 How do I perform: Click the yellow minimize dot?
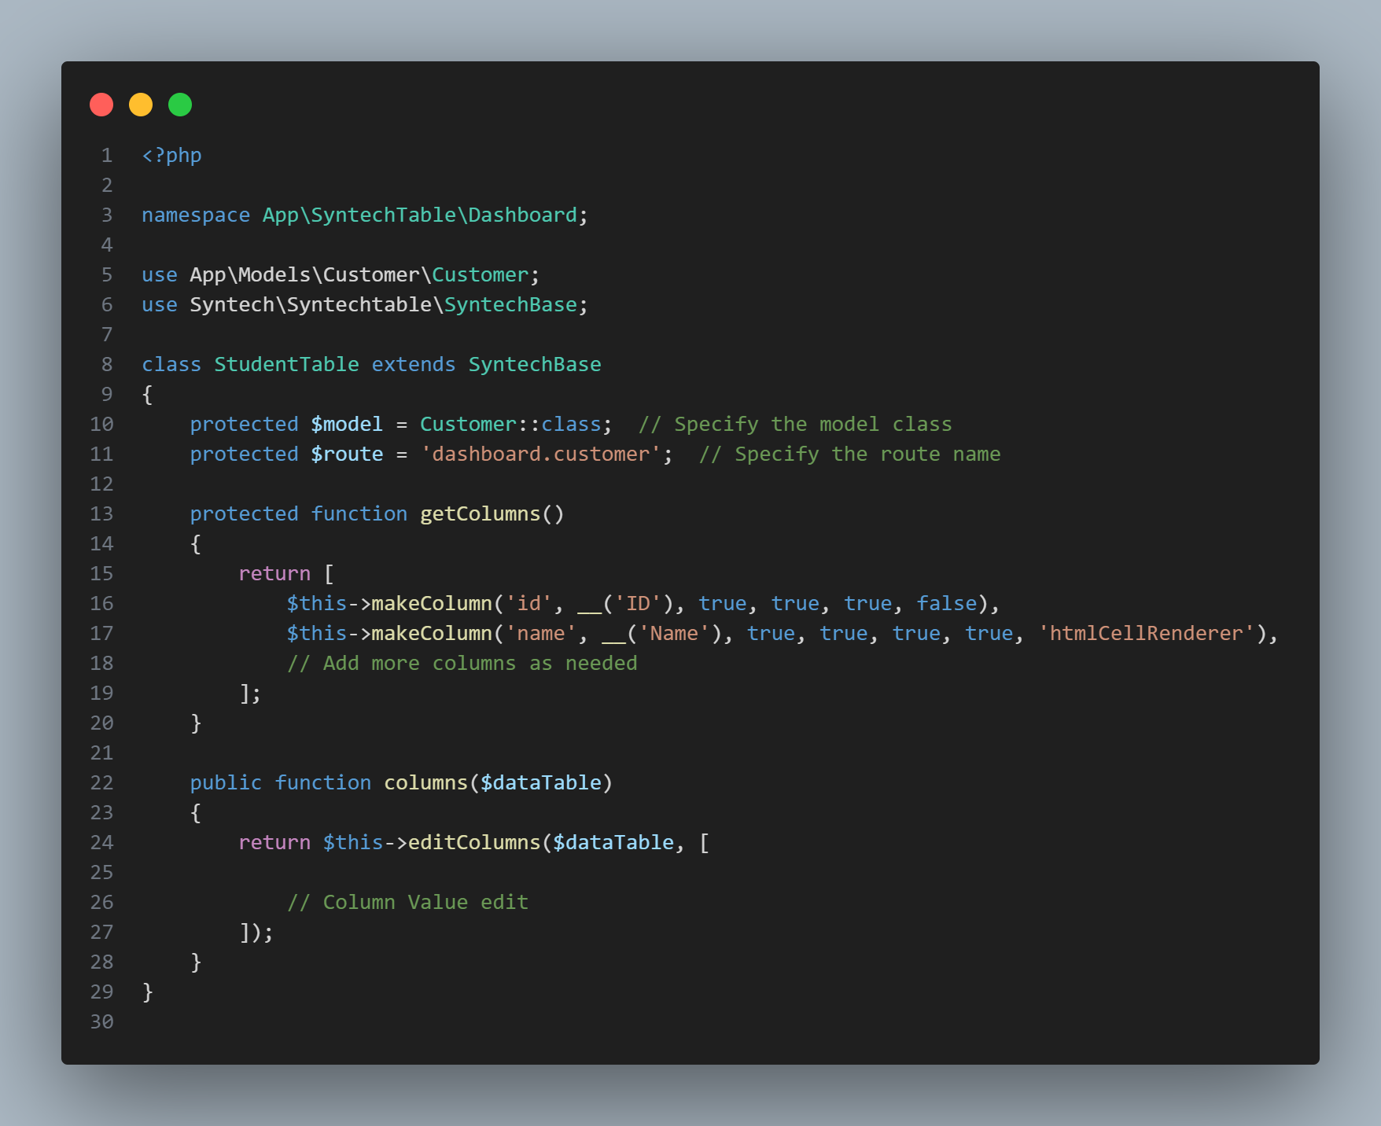tap(141, 105)
